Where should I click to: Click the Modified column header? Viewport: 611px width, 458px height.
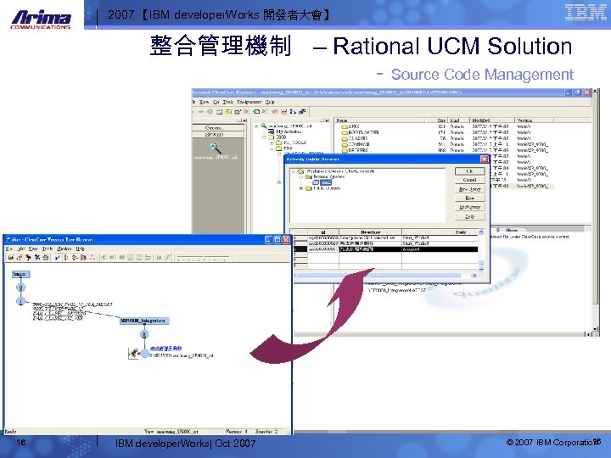pyautogui.click(x=491, y=120)
